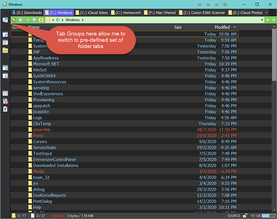Click the blue funnel filter icon in sidebar
277x219 pixels.
pyautogui.click(x=5, y=109)
